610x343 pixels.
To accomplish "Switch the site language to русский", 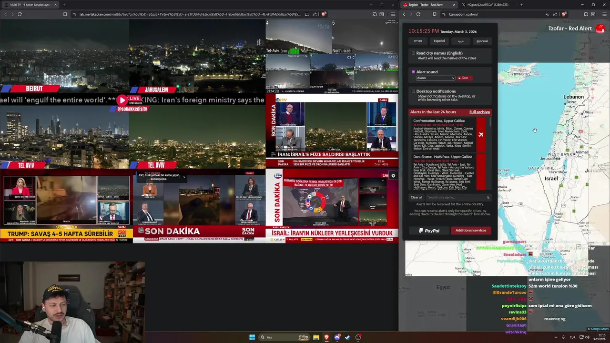I will click(x=482, y=41).
